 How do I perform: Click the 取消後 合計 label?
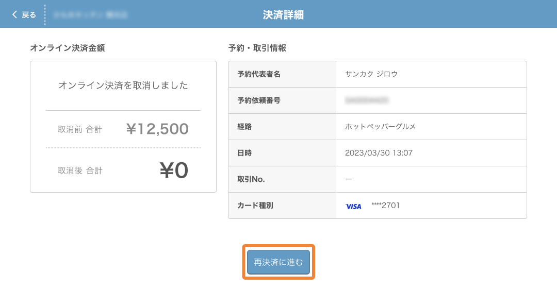click(x=80, y=170)
